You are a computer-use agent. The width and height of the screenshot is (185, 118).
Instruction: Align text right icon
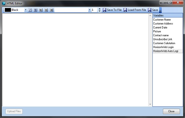point(51,10)
